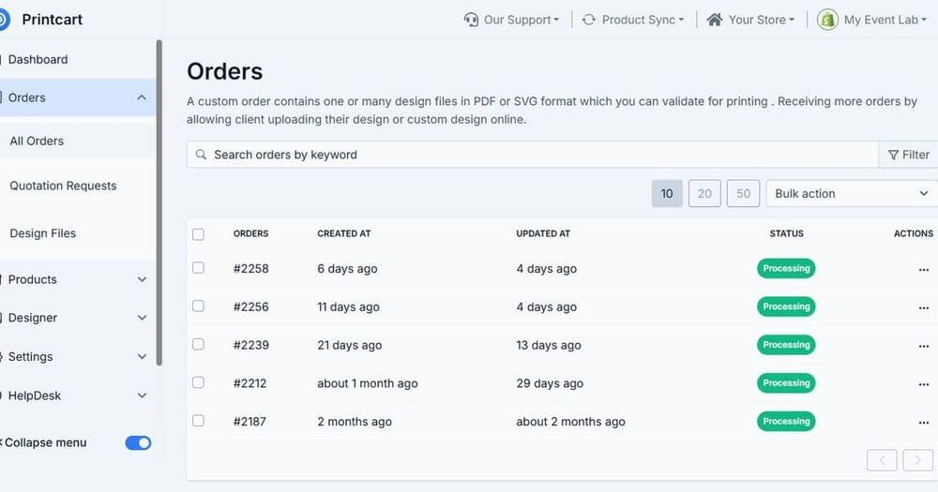Click the Shopify store avatar icon

(x=827, y=20)
